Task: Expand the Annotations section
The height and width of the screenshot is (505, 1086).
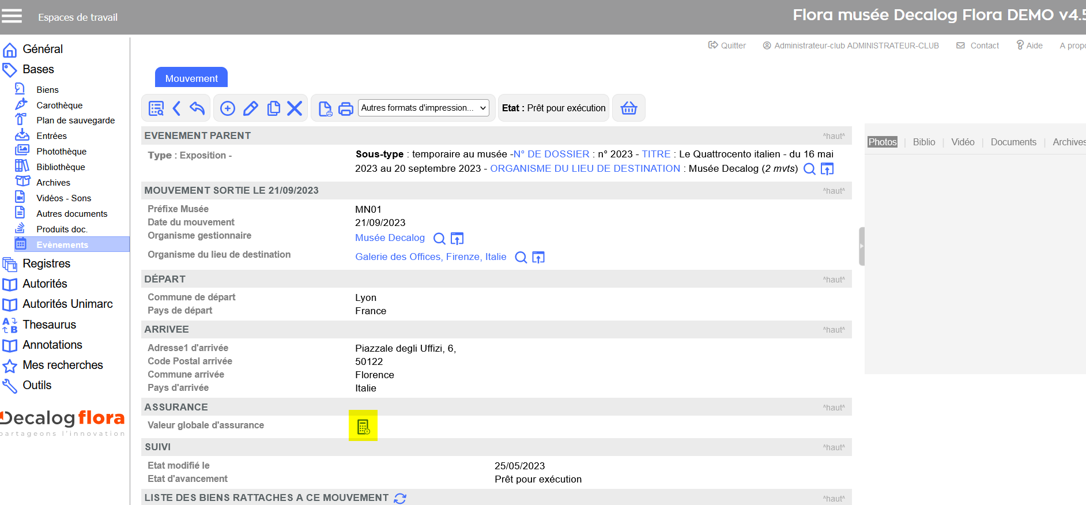Action: 52,345
